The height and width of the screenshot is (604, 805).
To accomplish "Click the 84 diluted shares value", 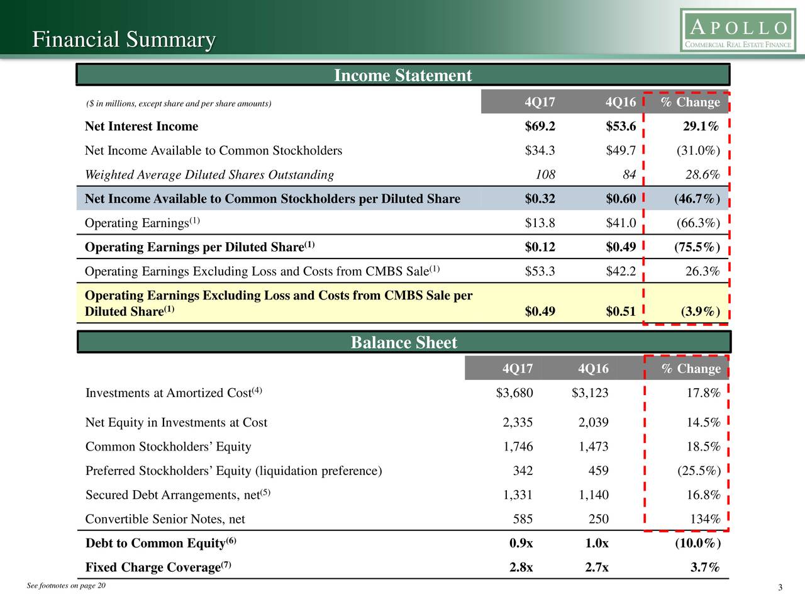I will [x=629, y=174].
